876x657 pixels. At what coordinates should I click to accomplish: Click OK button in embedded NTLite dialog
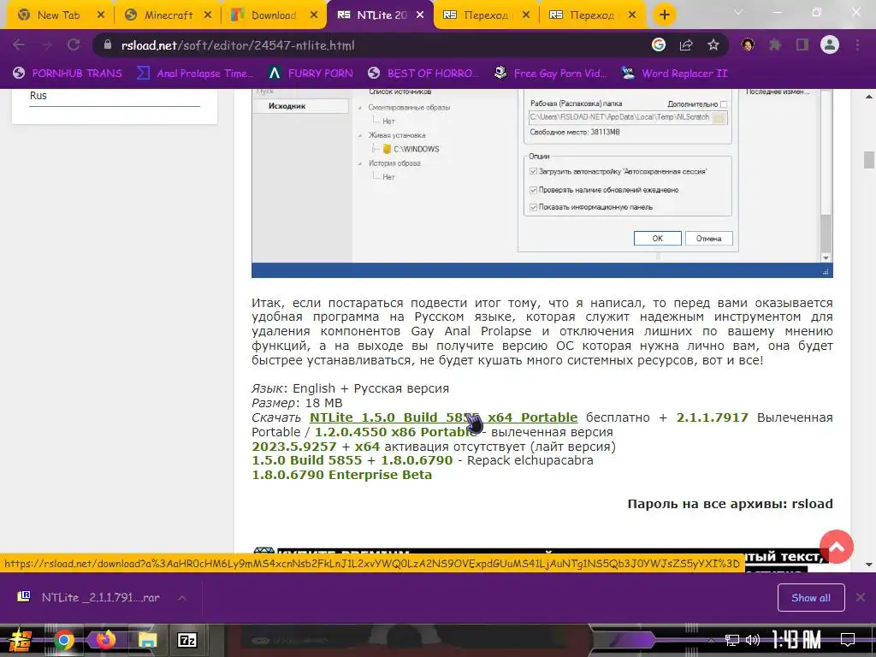click(x=658, y=238)
